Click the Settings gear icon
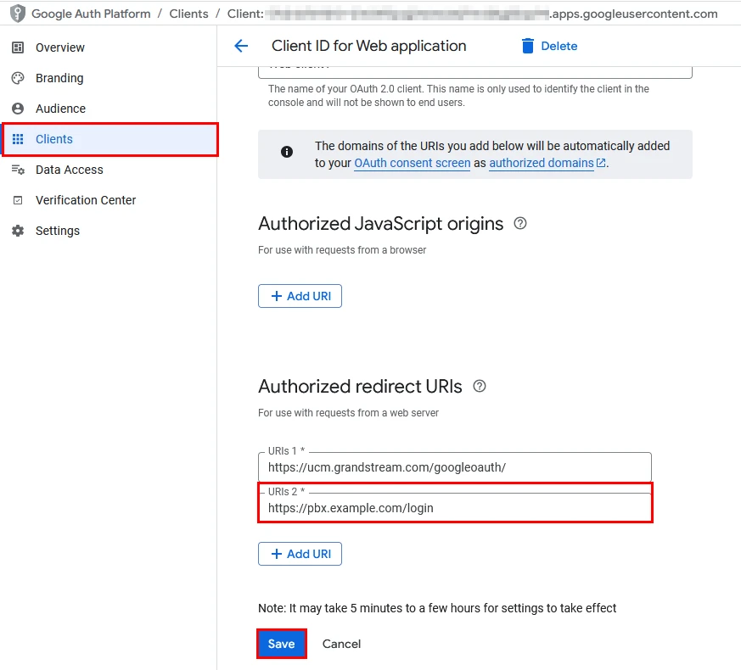 [18, 231]
